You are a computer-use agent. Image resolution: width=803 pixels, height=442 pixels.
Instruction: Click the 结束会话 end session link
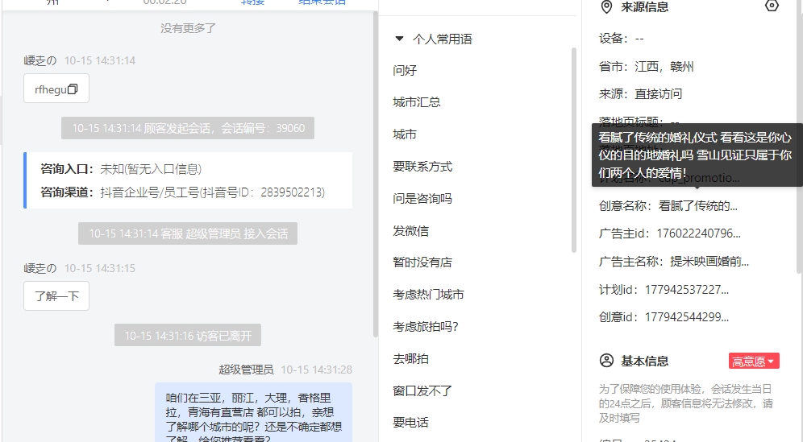click(322, 2)
